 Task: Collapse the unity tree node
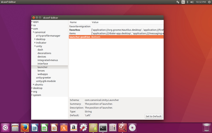tap(35, 46)
